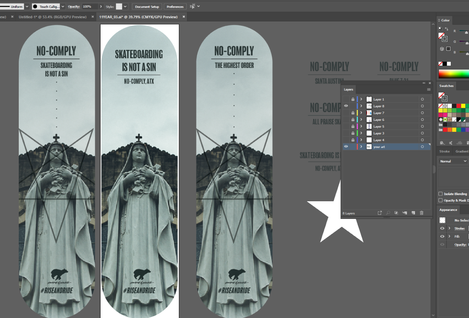
Task: Expand the Fill row in Appearance panel
Action: point(449,236)
